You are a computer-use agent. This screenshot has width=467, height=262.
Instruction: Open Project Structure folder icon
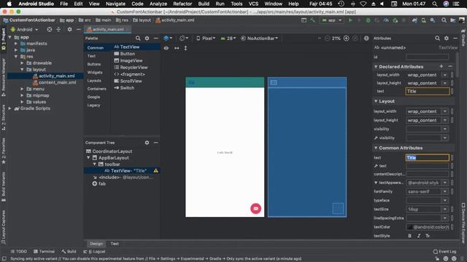[452, 20]
